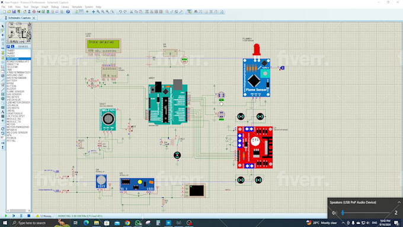Expand the audio device selector chevron

(399, 202)
